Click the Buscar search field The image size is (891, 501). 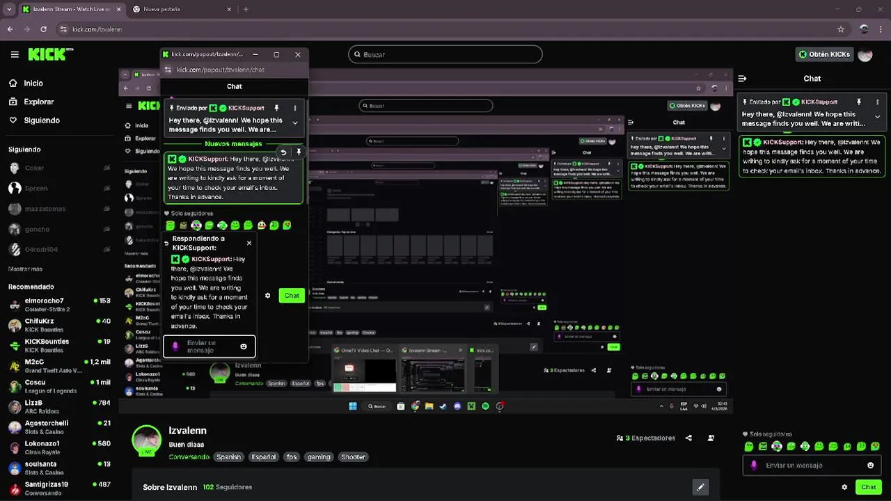(x=445, y=54)
